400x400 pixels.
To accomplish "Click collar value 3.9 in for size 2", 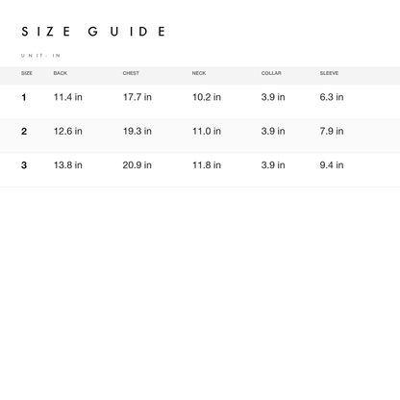I will point(273,131).
